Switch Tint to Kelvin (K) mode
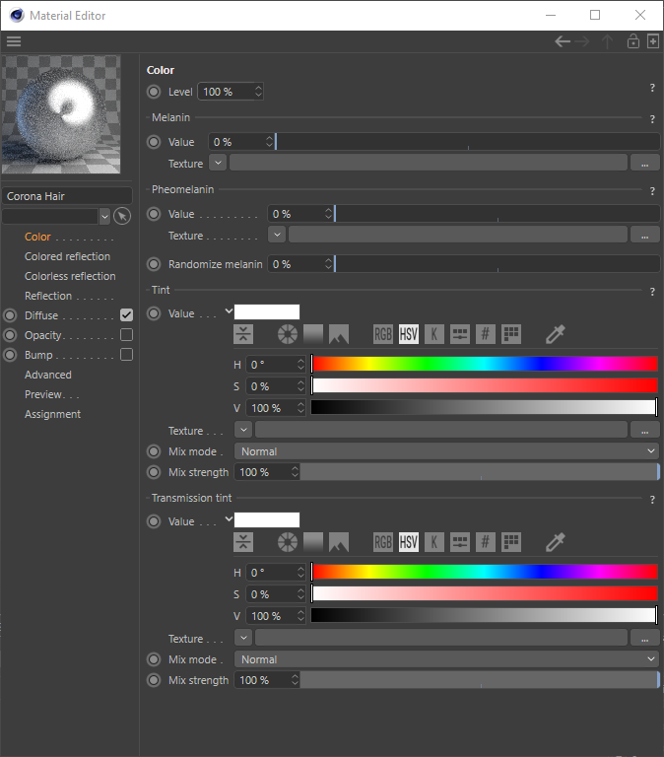This screenshot has width=664, height=757. coord(434,334)
